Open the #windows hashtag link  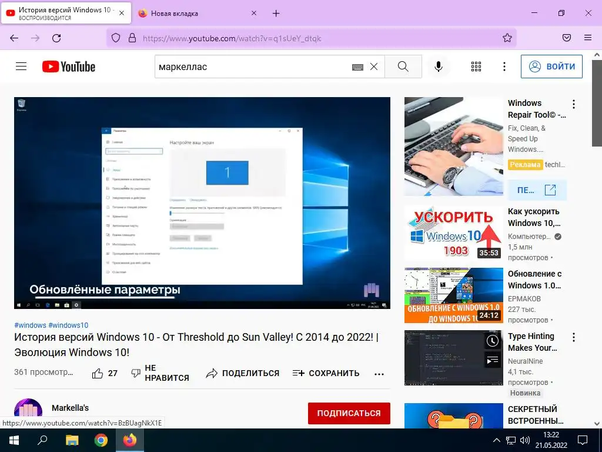coord(30,325)
